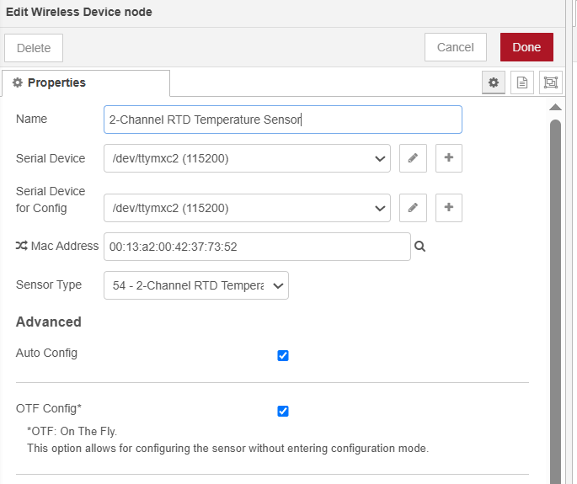The height and width of the screenshot is (484, 577).
Task: Open Serial Device for Config dropdown
Action: click(247, 208)
